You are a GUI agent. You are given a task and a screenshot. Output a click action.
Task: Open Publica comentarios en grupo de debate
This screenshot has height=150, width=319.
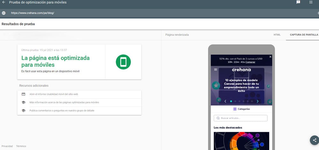pos(62,110)
